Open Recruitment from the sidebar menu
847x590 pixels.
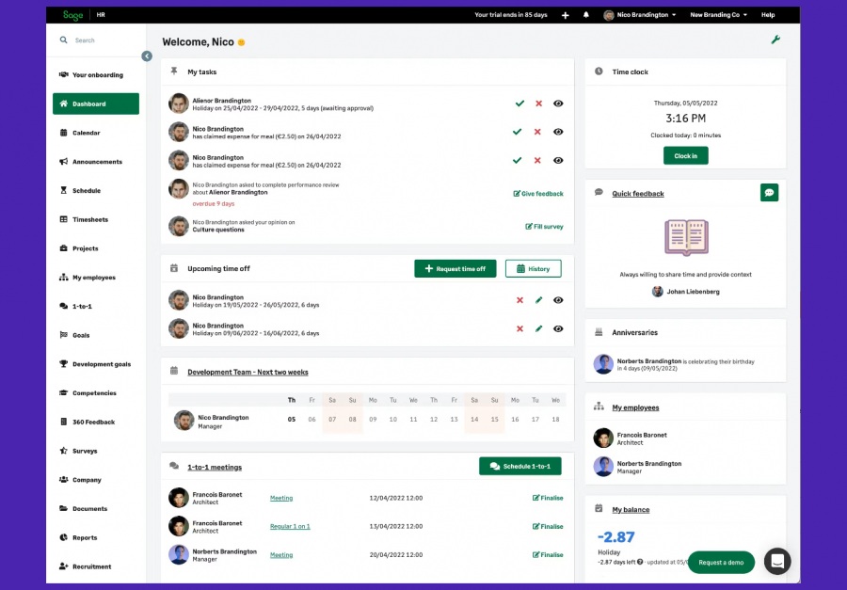click(91, 566)
